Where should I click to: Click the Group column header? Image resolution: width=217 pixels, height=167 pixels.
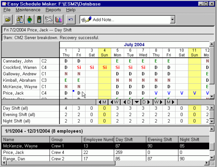(x=66, y=140)
